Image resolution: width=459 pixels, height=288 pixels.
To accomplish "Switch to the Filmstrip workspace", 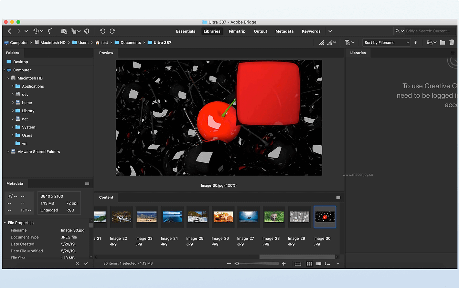I will click(237, 31).
